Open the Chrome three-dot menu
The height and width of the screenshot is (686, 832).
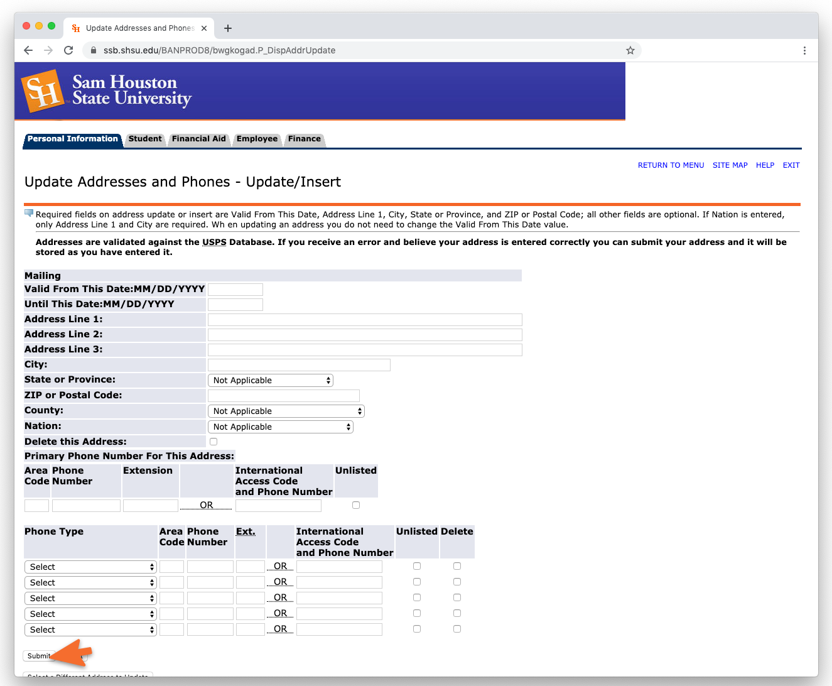804,50
